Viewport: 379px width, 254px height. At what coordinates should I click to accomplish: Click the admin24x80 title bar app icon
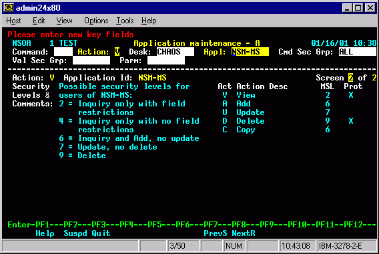(x=9, y=8)
